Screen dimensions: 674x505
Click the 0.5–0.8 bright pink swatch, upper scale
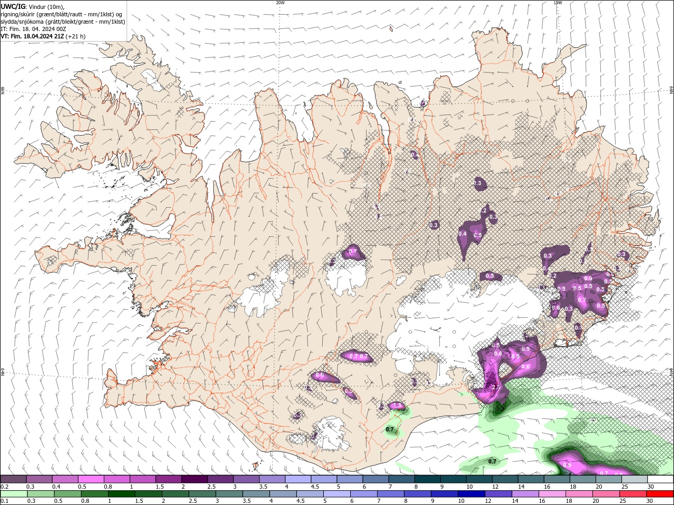[x=91, y=479]
